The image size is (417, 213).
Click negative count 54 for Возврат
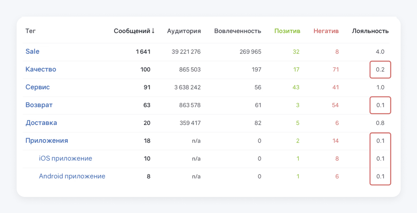pos(335,105)
